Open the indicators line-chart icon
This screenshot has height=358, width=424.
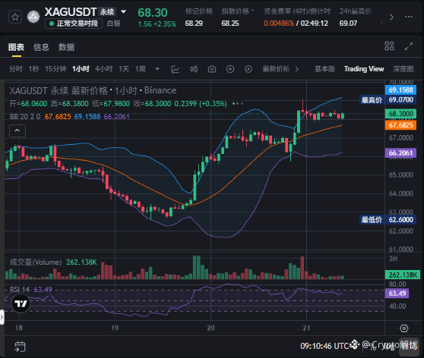point(176,69)
